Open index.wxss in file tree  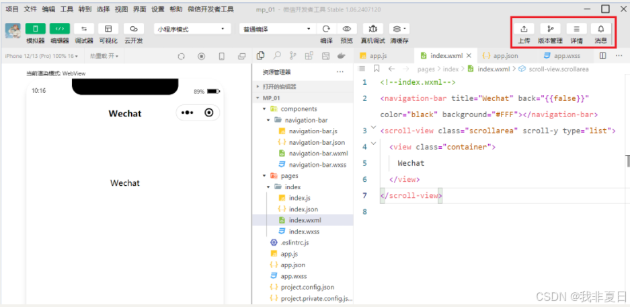pos(304,232)
